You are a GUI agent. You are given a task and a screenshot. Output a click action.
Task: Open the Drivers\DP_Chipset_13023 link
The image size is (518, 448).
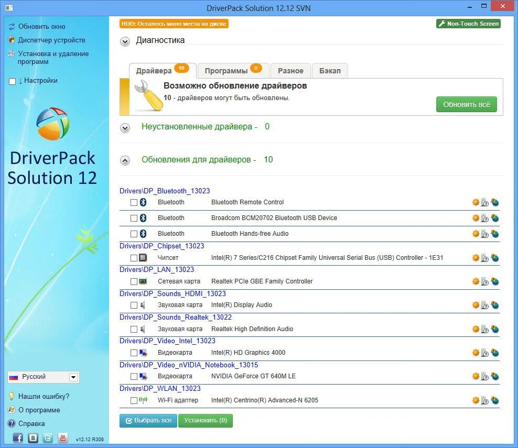[x=161, y=246]
